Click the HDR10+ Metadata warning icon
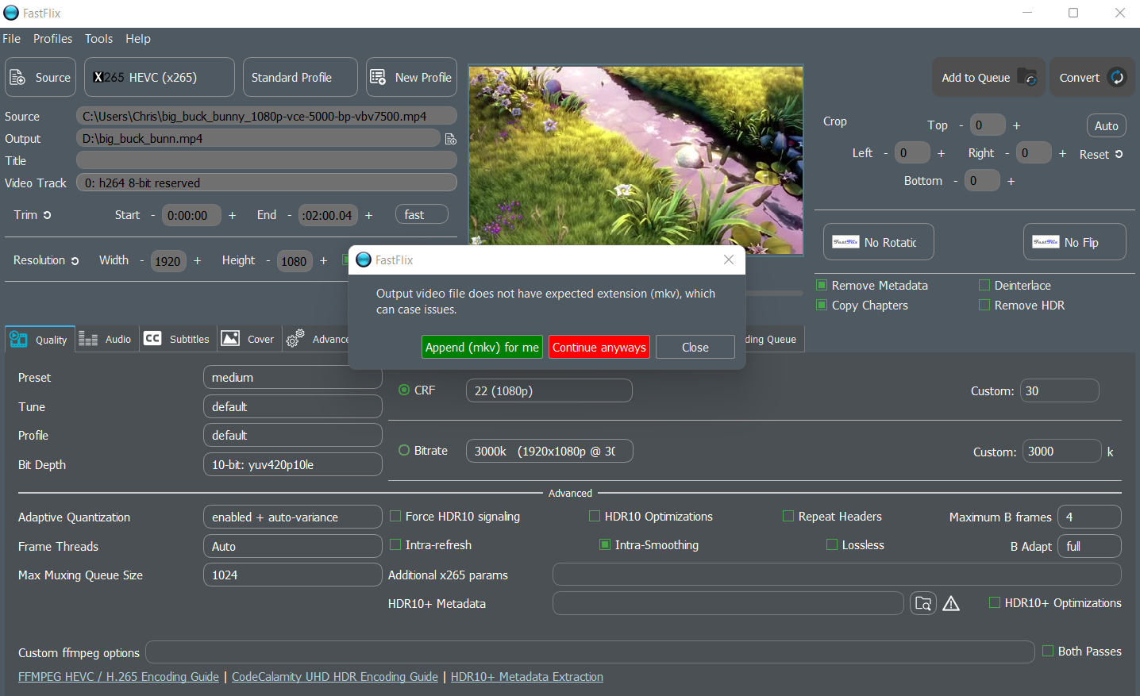This screenshot has width=1140, height=696. (951, 603)
